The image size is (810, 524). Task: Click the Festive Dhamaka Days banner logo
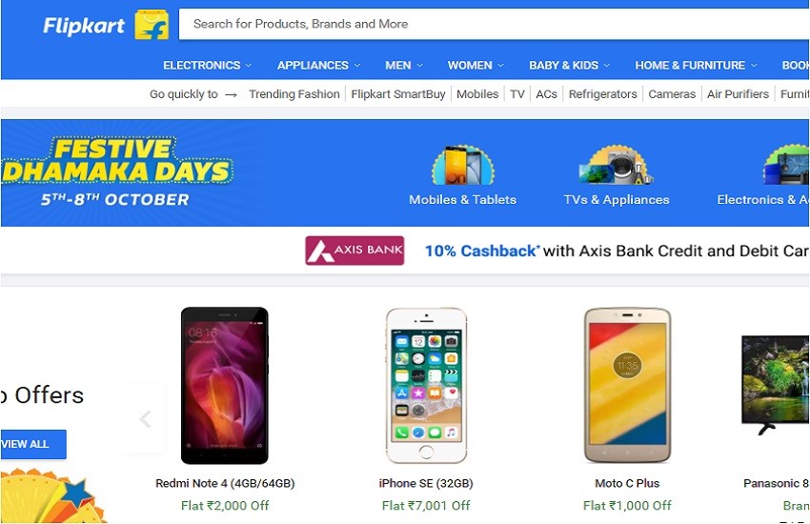point(116,171)
